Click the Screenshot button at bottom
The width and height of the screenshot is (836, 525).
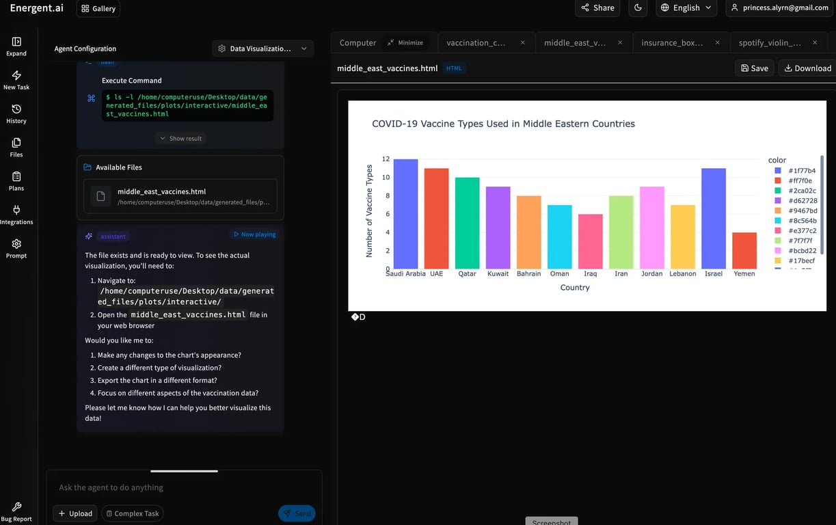[552, 522]
